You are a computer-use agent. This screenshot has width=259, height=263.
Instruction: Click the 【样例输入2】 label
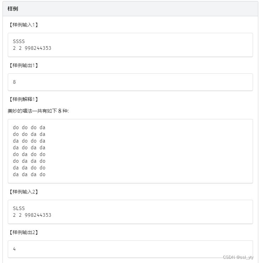24,192
